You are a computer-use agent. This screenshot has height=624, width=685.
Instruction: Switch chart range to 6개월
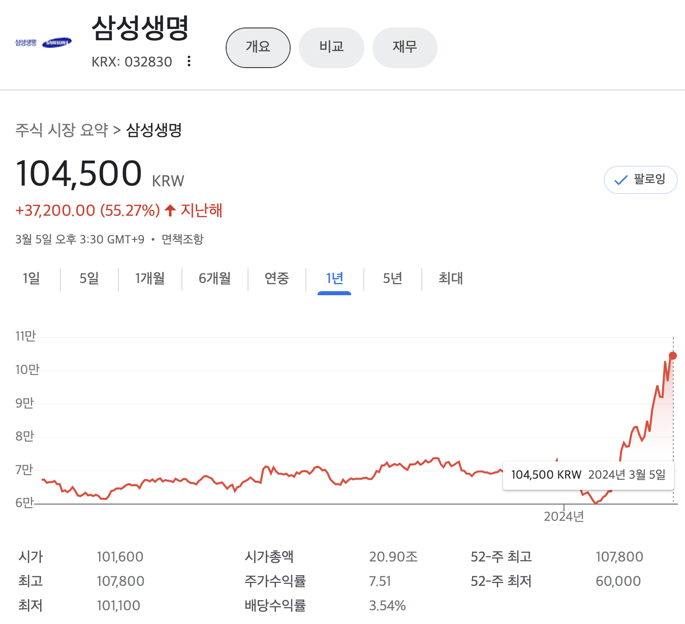214,278
